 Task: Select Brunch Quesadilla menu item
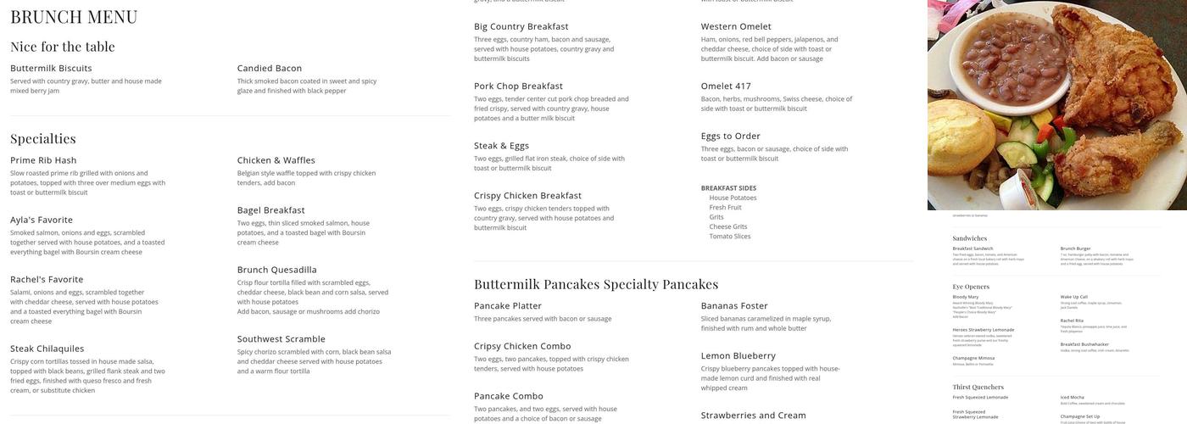277,270
